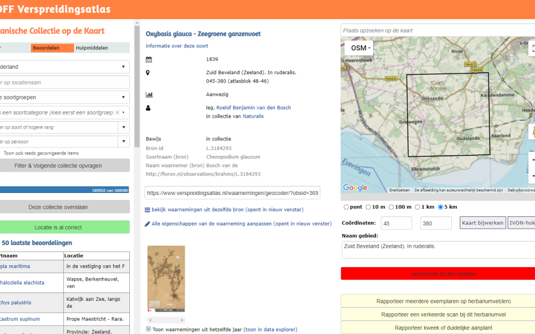
Task: Click Rapporteer kweek of duidelijke aanplant
Action: [x=438, y=328]
